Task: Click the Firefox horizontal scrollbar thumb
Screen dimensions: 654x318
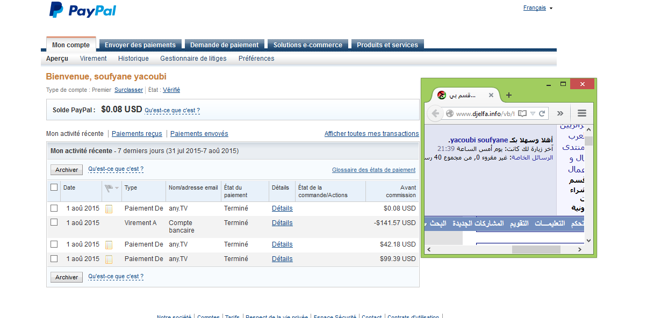Action: coord(536,250)
